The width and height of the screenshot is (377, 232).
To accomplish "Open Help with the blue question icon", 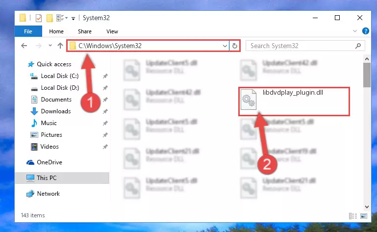I will [x=365, y=31].
